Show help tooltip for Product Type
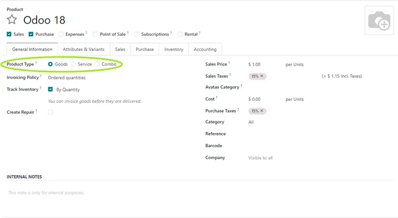The height and width of the screenshot is (218, 398). pos(36,63)
